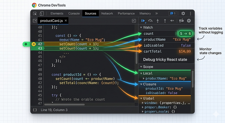225x123 pixels.
Task: Click the code editor vertical scrollbar
Action: coord(137,58)
